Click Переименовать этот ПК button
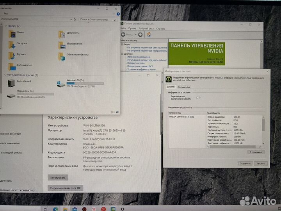 pyautogui.click(x=65, y=188)
